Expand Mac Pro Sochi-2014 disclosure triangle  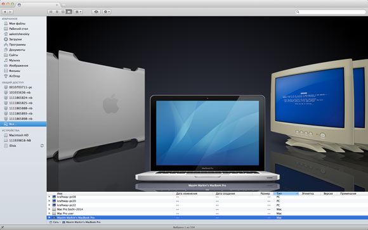click(x=49, y=209)
